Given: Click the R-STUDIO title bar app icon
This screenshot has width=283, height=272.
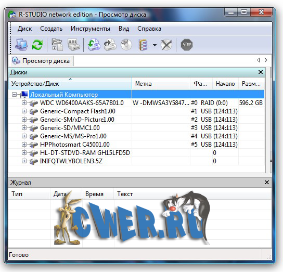Looking at the screenshot, I should pos(12,15).
